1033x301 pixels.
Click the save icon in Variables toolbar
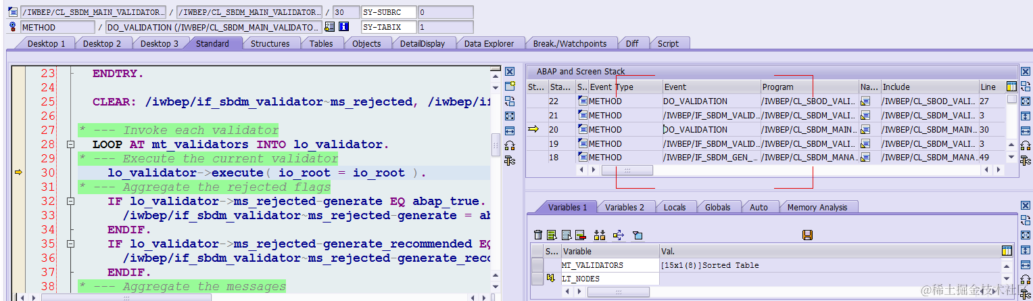[x=807, y=235]
